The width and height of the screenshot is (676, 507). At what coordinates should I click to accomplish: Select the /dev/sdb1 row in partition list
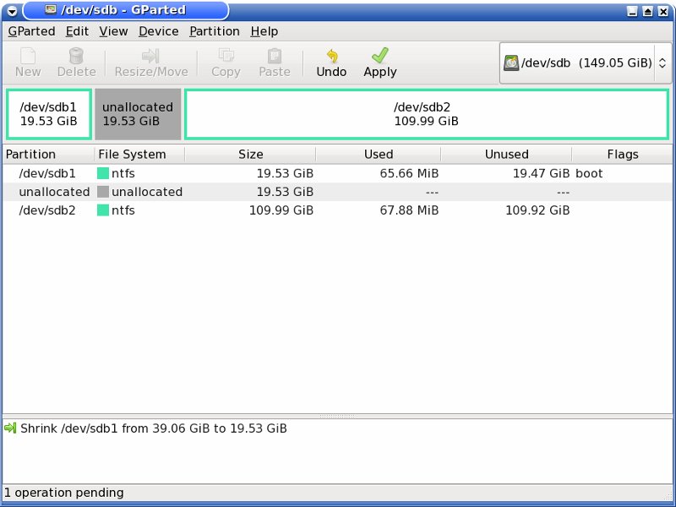[x=47, y=173]
